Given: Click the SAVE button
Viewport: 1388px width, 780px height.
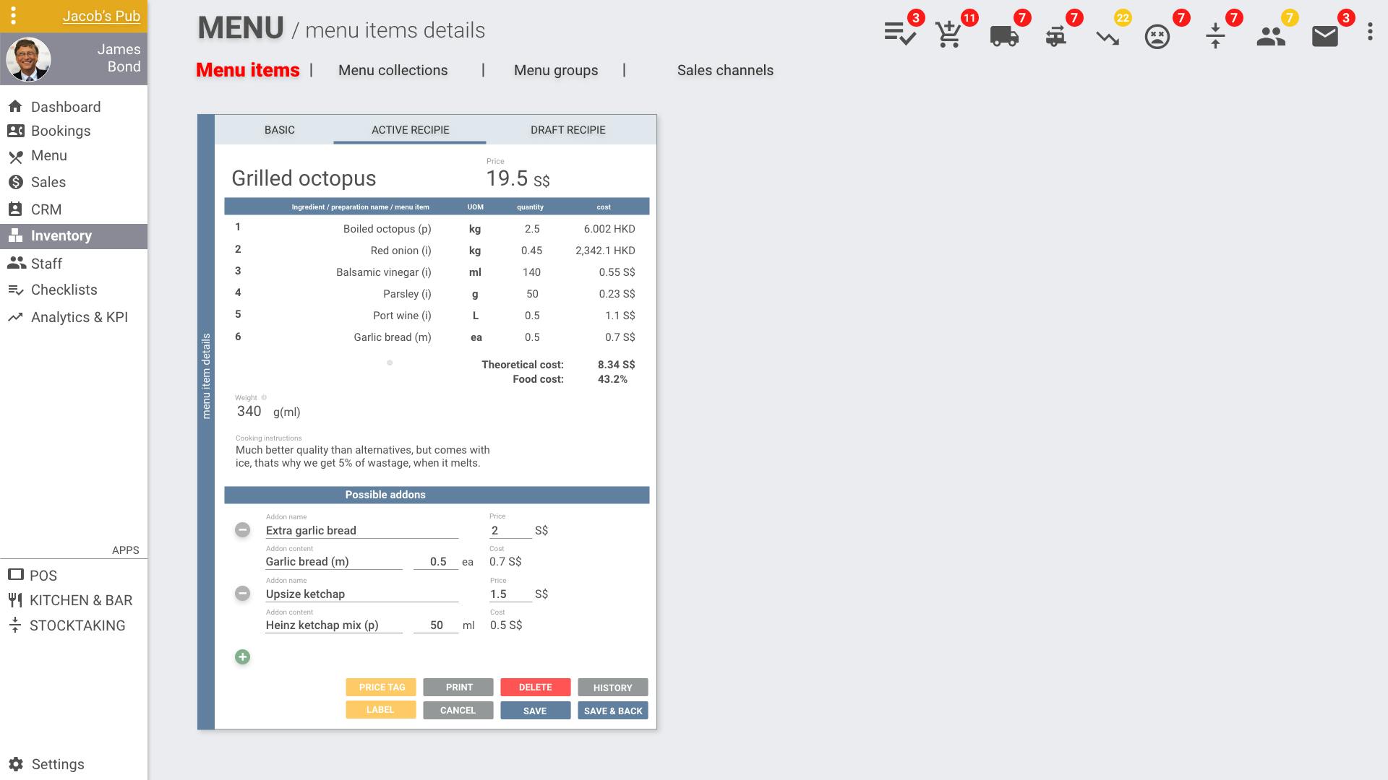Looking at the screenshot, I should click(535, 711).
